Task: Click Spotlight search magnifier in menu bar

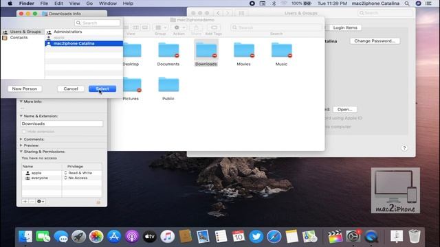Action: point(407,3)
